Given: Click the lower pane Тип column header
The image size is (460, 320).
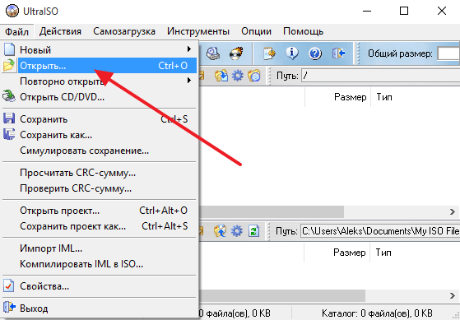Looking at the screenshot, I should 415,253.
